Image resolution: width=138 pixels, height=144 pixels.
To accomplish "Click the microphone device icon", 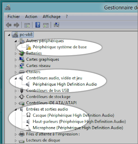I will [x=28, y=127].
